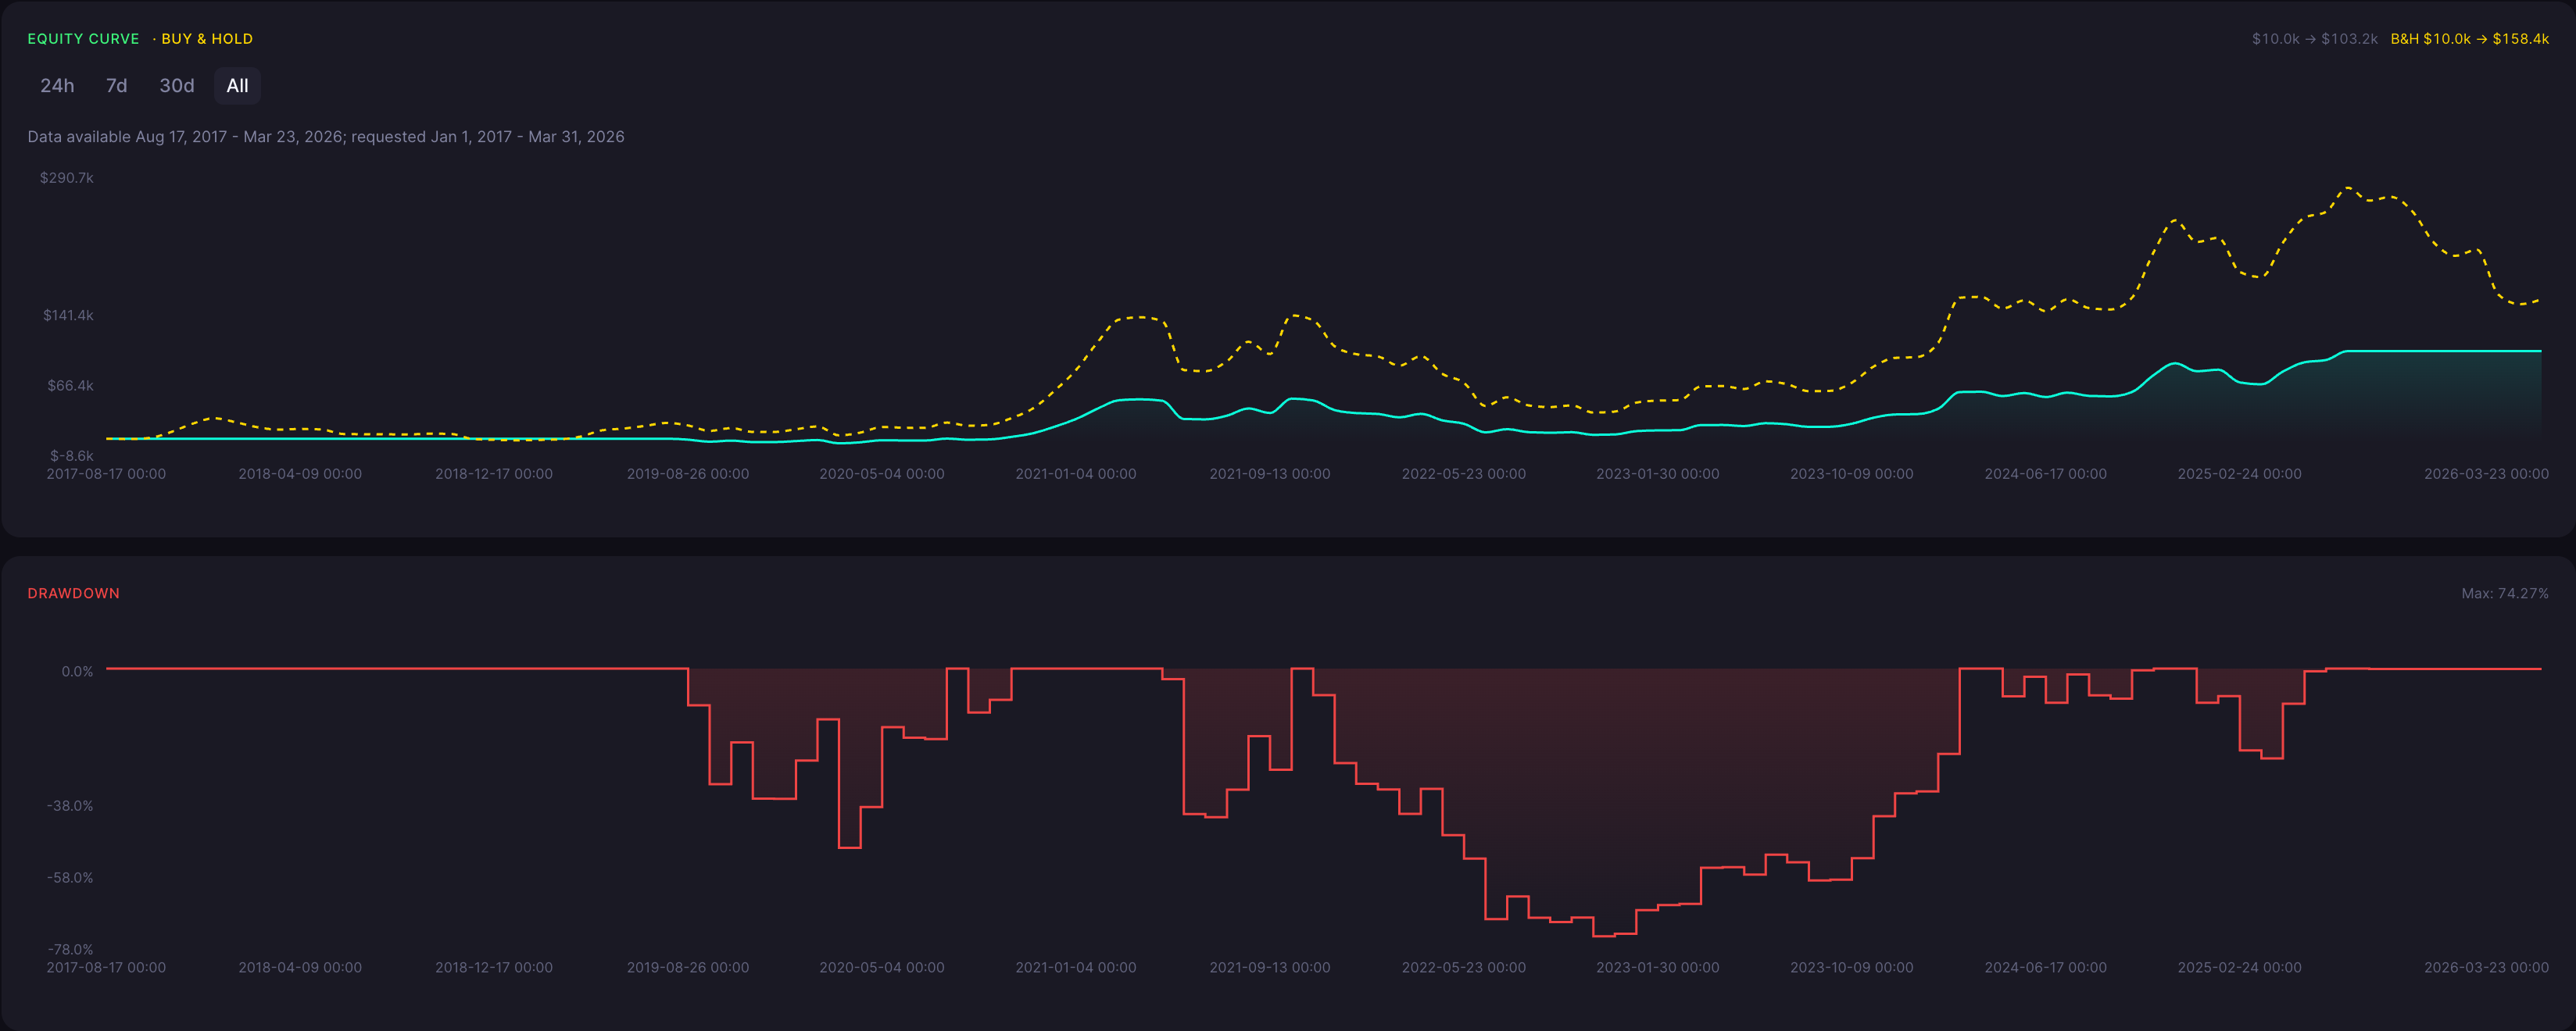Click the EQUITY CURVE legend label
This screenshot has height=1031, width=2576.
coord(83,39)
